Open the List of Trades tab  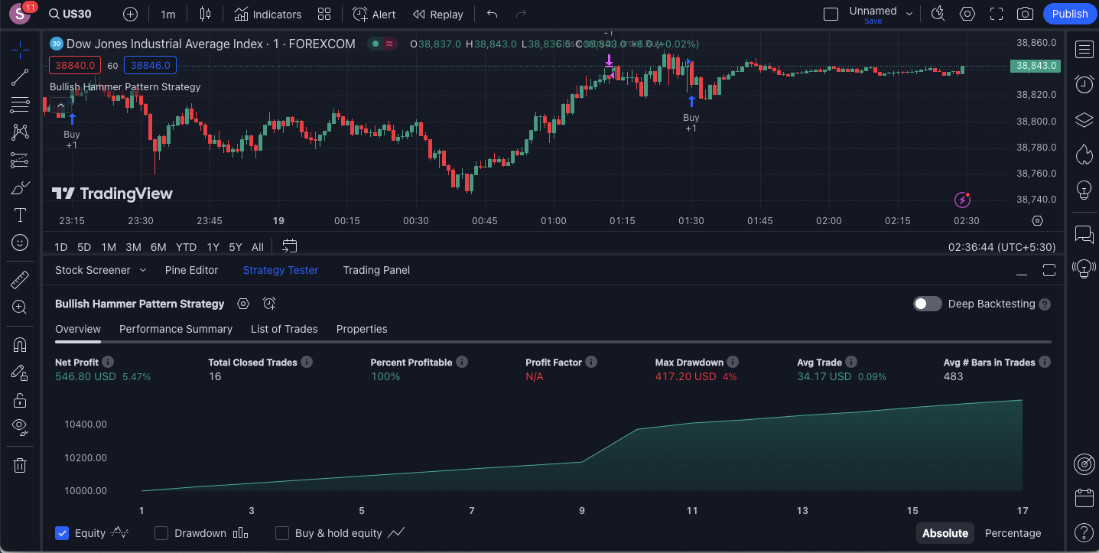pyautogui.click(x=285, y=329)
